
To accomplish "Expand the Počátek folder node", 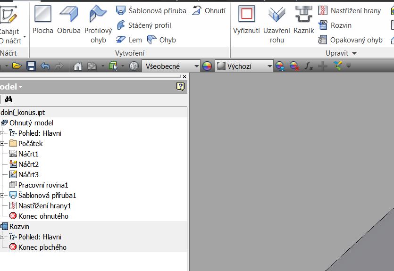I will click(2, 143).
